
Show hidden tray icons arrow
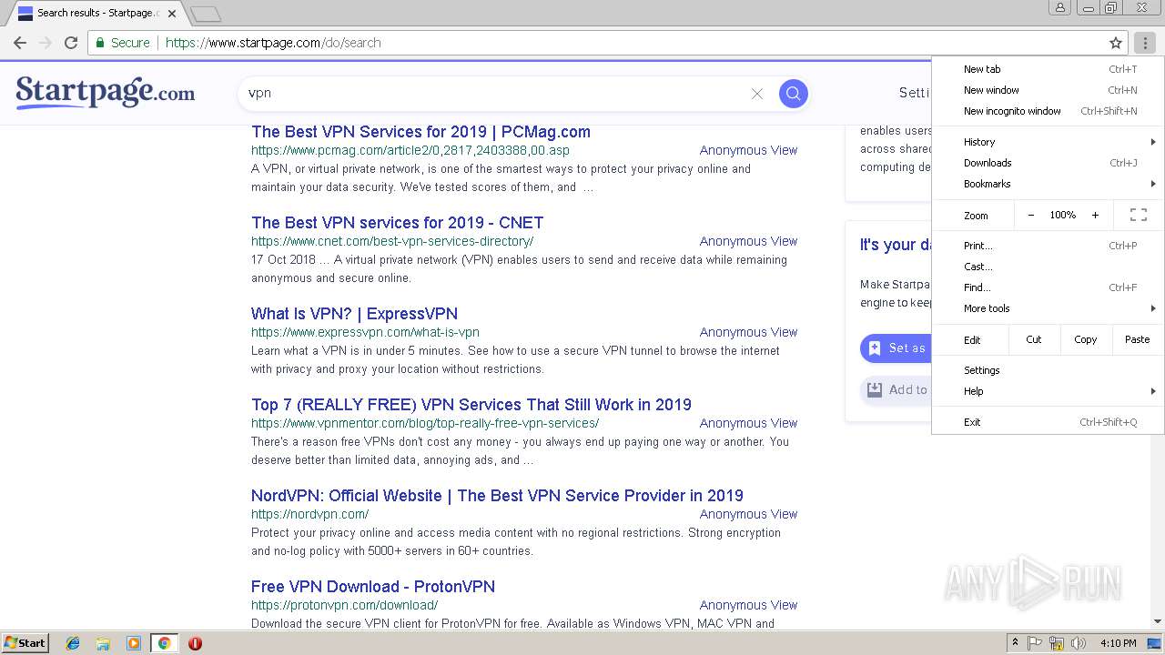point(1015,643)
